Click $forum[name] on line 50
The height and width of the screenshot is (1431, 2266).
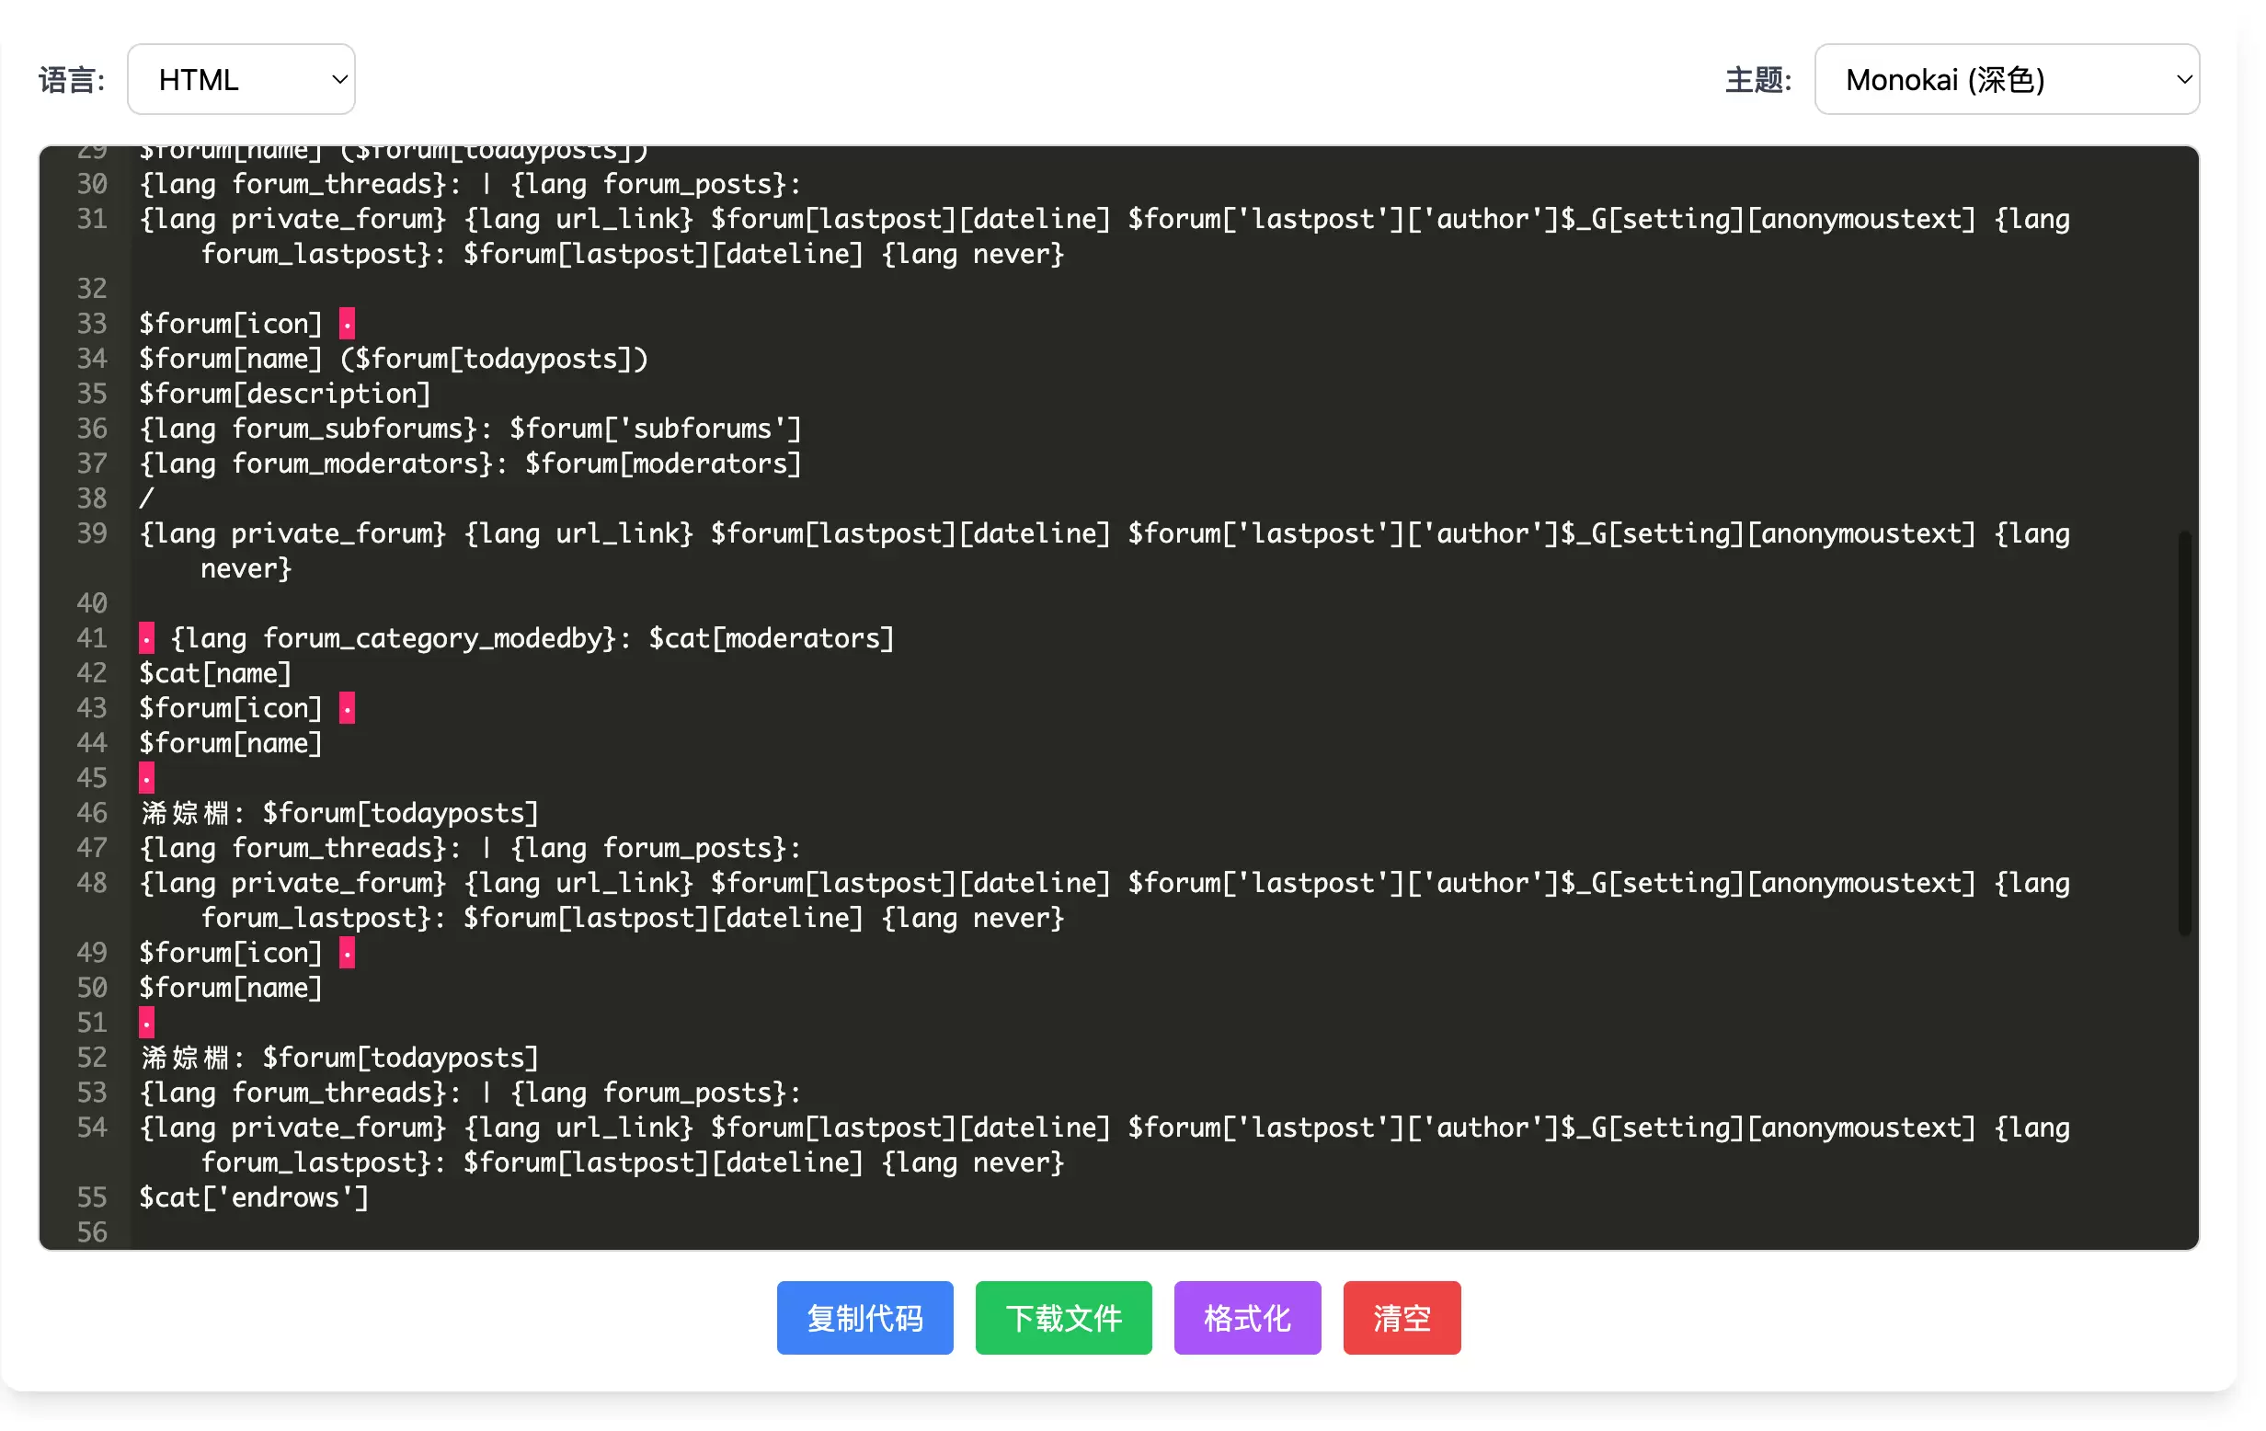click(x=232, y=987)
